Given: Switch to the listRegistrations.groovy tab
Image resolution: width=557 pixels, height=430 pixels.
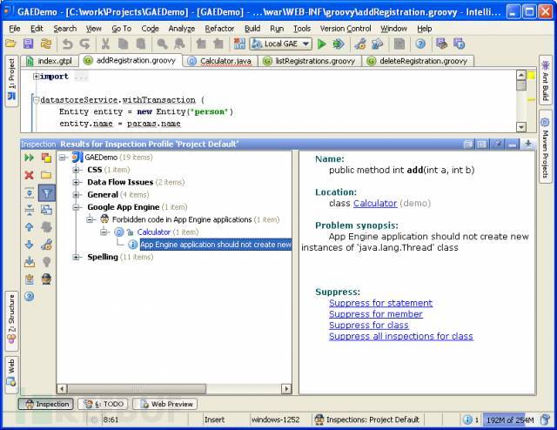Looking at the screenshot, I should coord(310,61).
